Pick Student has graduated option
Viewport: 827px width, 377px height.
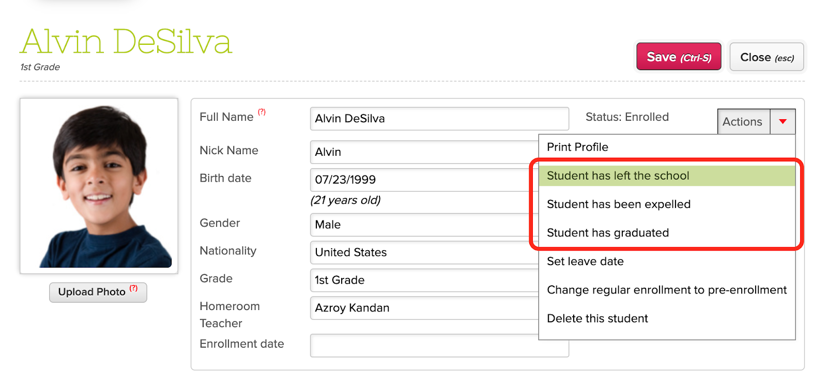point(607,233)
